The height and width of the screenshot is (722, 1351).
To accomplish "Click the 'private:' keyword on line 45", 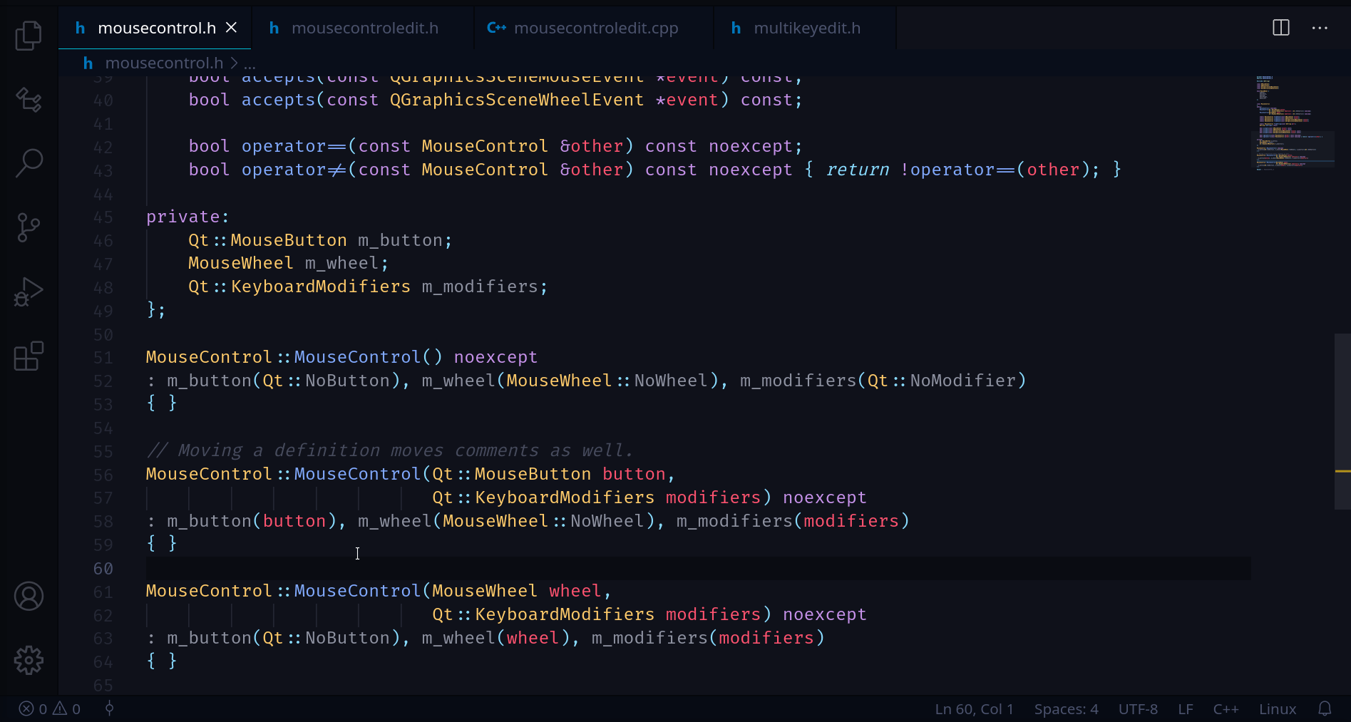I will pos(188,217).
